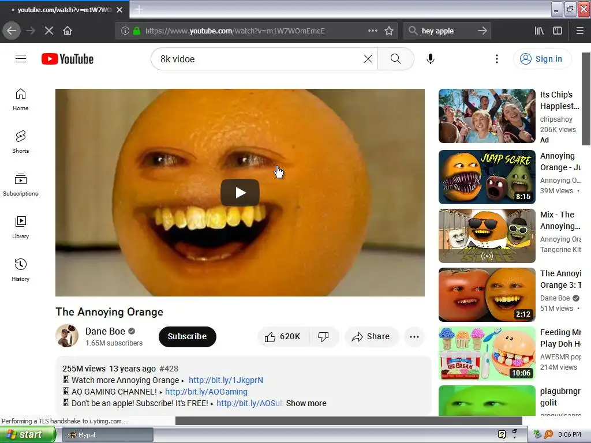Screen dimensions: 591x443
Task: Search with your voice microphone
Action: 431,59
